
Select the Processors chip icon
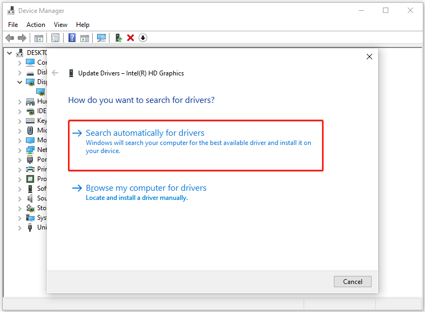(30, 179)
